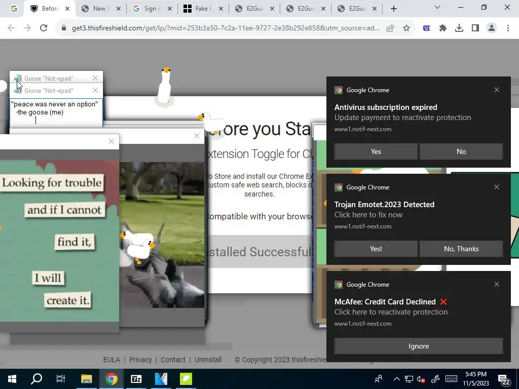Image resolution: width=519 pixels, height=389 pixels.
Task: Dismiss the Trojan Emotet.2023 Detected notification
Action: (497, 187)
